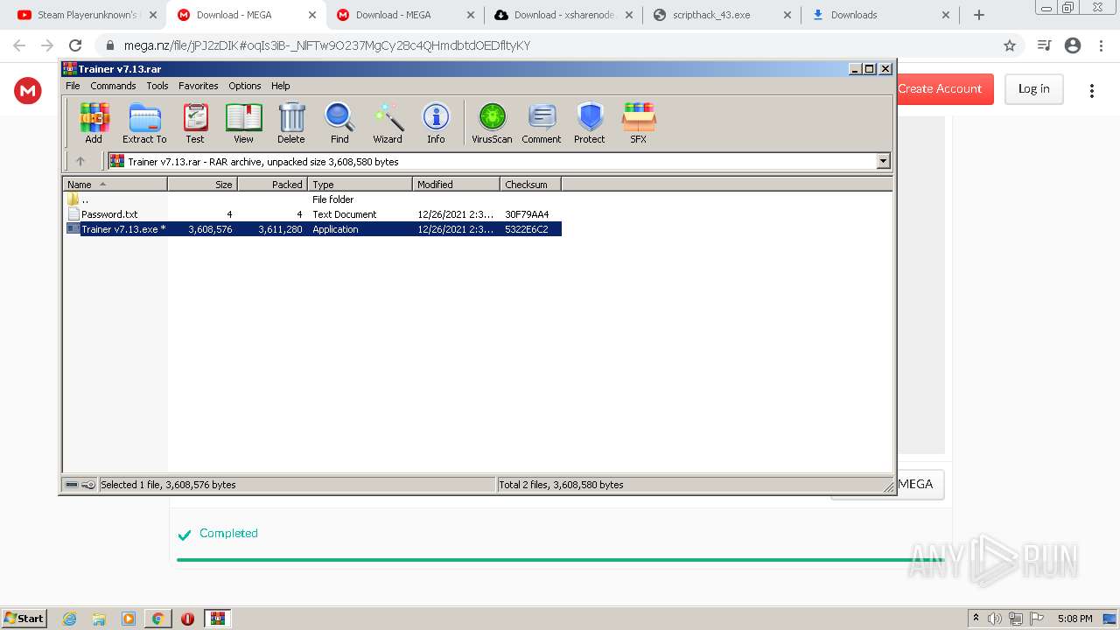This screenshot has height=630, width=1120.
Task: Open MEGA three-dot menu
Action: [1092, 90]
